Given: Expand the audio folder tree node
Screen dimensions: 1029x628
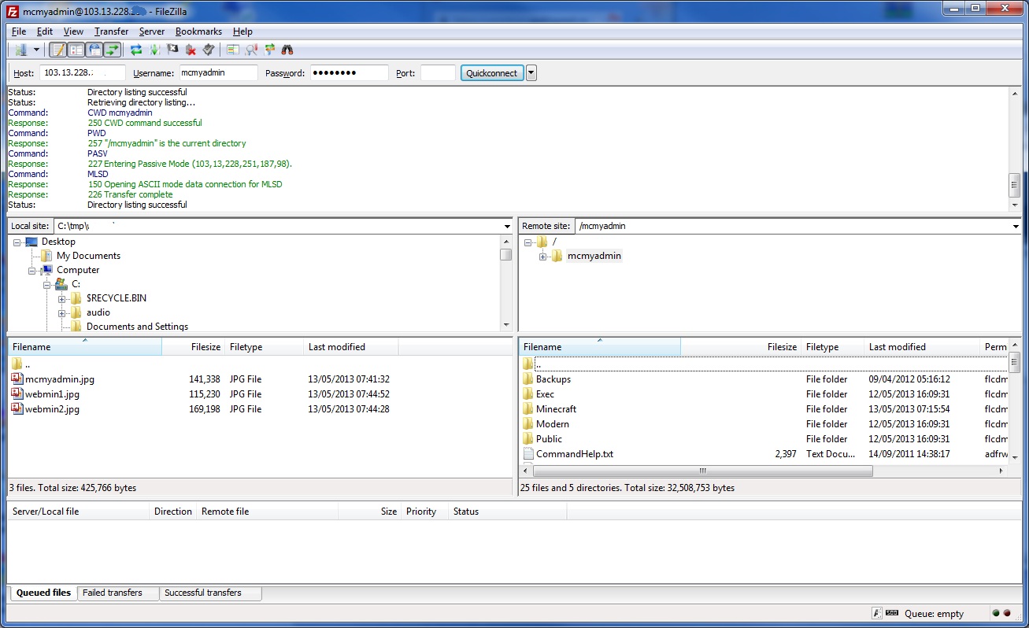Looking at the screenshot, I should [62, 313].
